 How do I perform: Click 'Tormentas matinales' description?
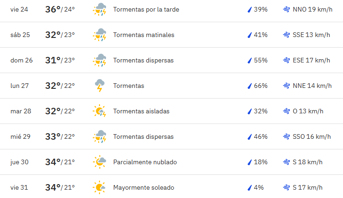(x=143, y=35)
